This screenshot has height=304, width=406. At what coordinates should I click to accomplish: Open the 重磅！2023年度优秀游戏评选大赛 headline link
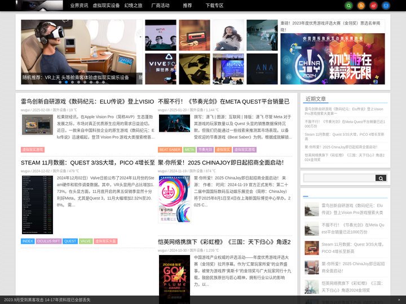(330, 26)
